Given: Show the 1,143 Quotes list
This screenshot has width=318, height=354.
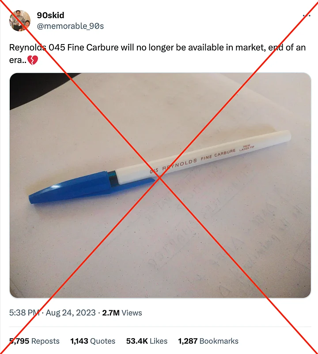Looking at the screenshot, I should [93, 341].
